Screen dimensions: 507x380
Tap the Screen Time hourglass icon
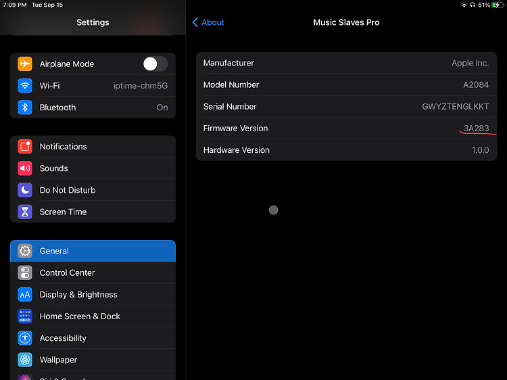click(x=25, y=212)
